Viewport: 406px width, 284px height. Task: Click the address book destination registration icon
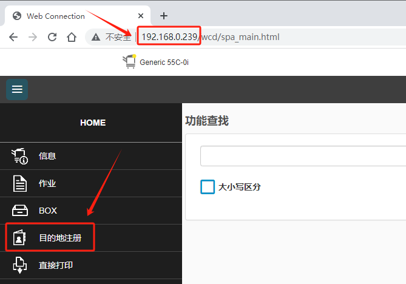(20, 238)
